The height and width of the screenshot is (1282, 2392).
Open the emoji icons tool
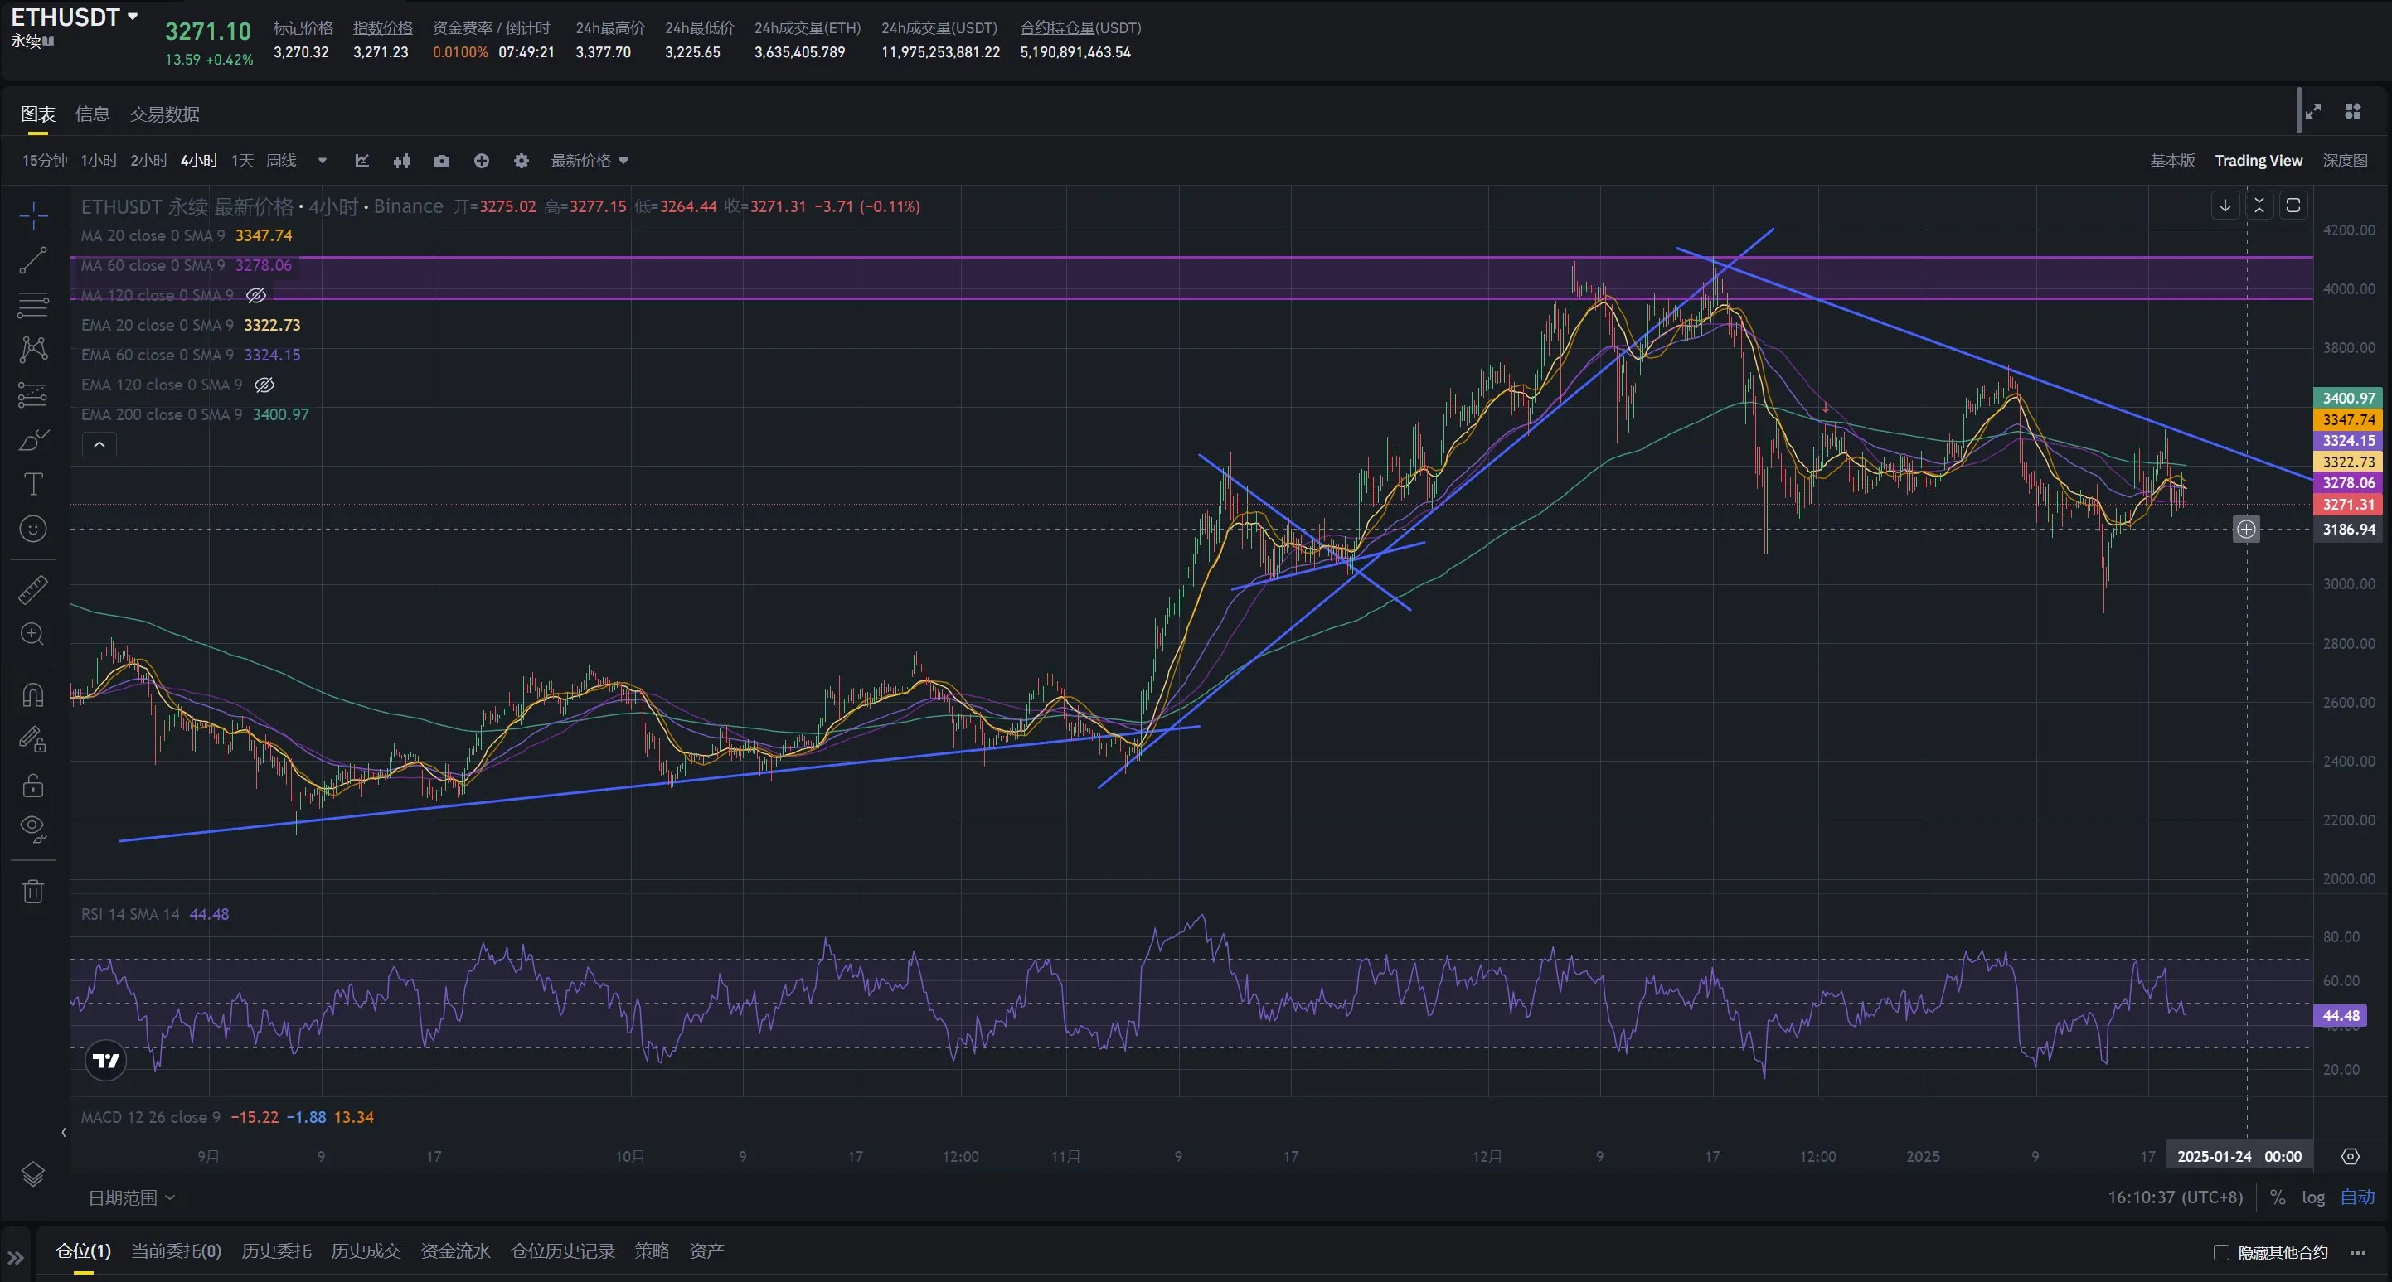[x=33, y=530]
